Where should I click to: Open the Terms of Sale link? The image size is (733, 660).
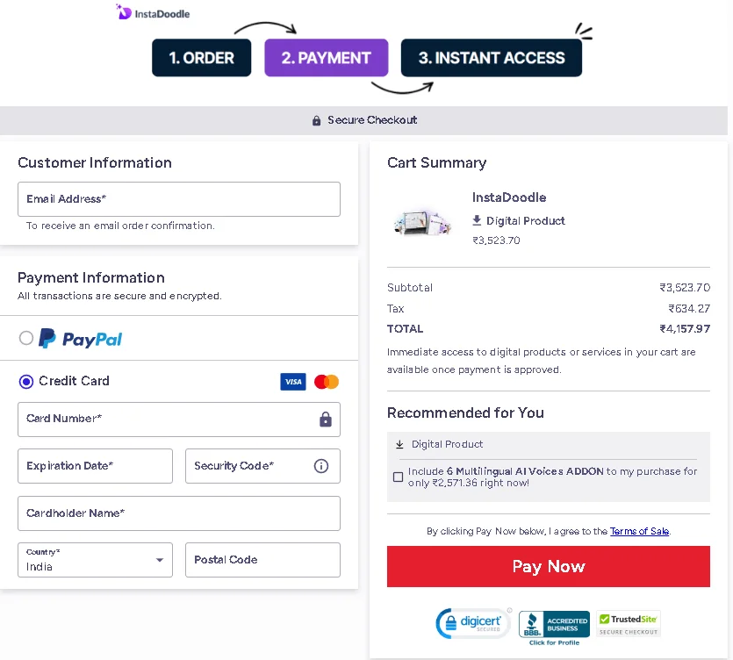pos(639,531)
